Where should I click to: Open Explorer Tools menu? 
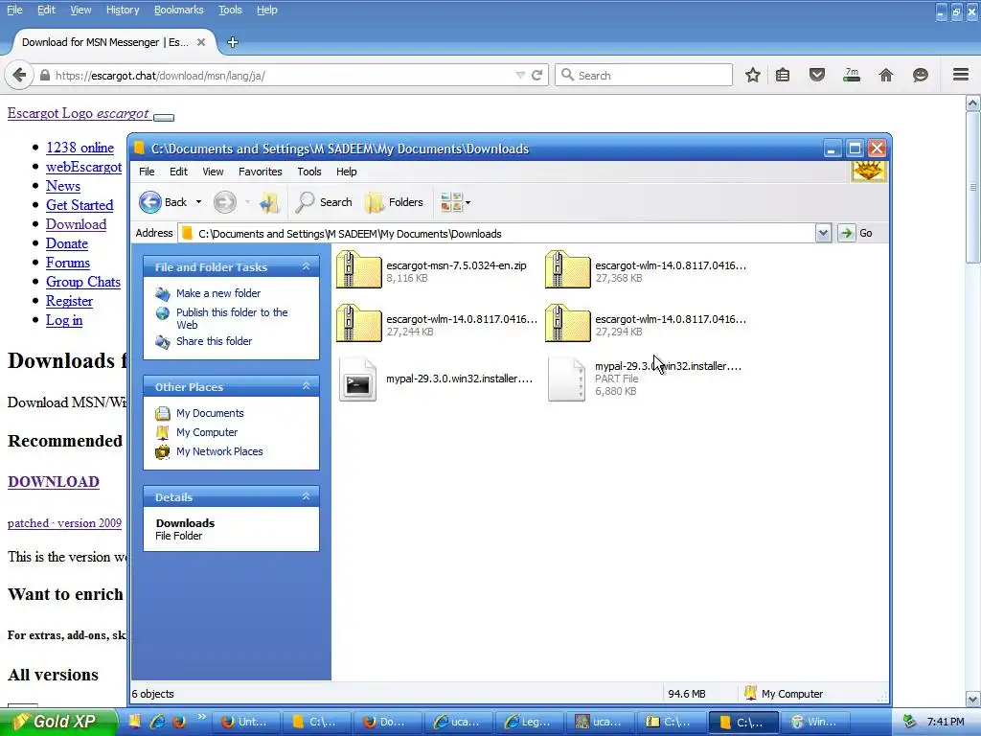[x=309, y=172]
